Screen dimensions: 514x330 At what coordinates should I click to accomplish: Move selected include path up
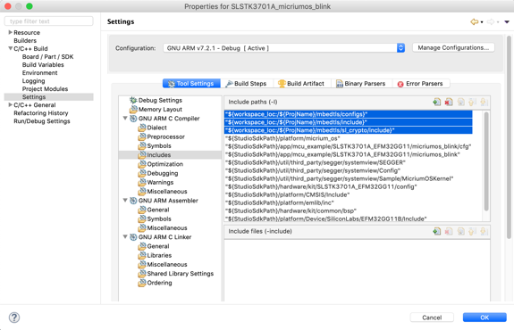click(472, 102)
